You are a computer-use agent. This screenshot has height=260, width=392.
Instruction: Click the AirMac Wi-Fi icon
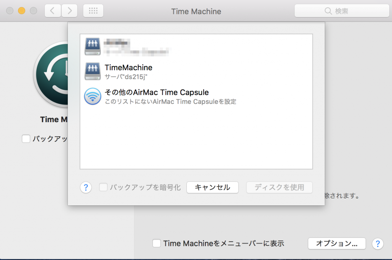(x=93, y=96)
